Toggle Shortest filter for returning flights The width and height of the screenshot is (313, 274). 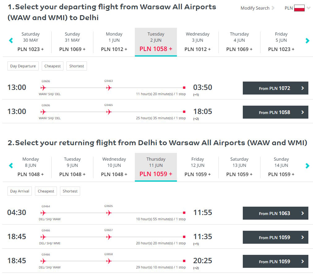(x=70, y=191)
